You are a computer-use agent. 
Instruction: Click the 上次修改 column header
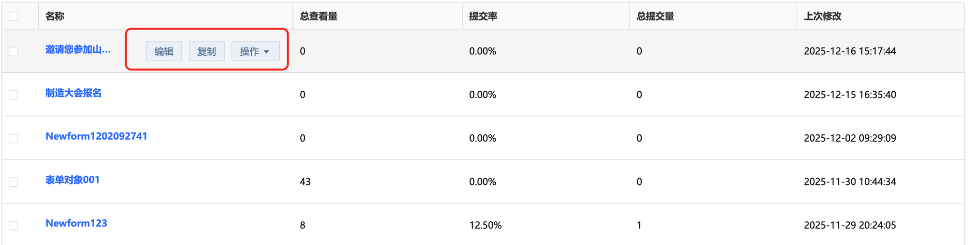coord(823,16)
